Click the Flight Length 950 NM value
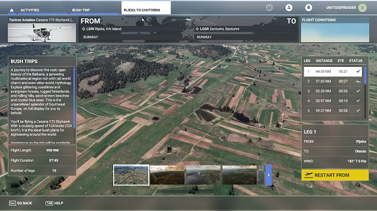377x211 pixels. (x=52, y=150)
